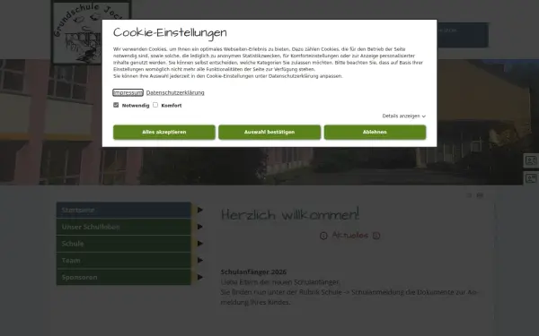Open the Unser Schulleben menu item
The height and width of the screenshot is (336, 539).
(124, 227)
